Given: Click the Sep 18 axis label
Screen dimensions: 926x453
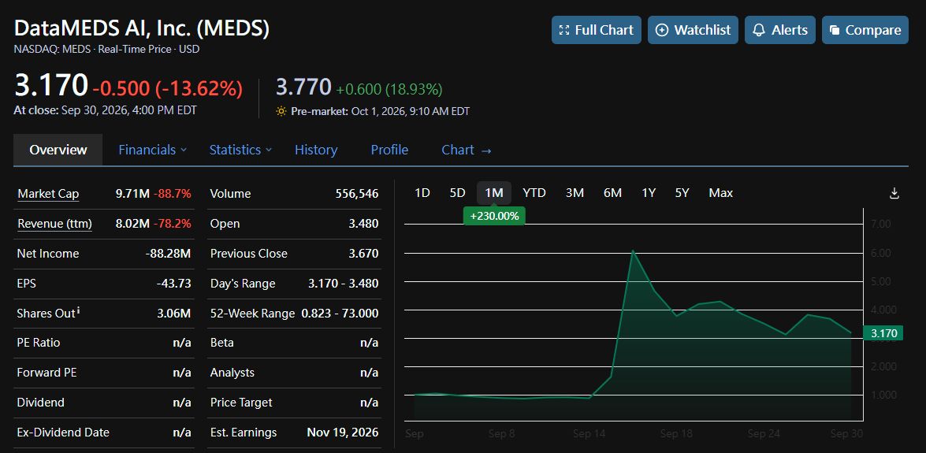Looking at the screenshot, I should tap(676, 434).
